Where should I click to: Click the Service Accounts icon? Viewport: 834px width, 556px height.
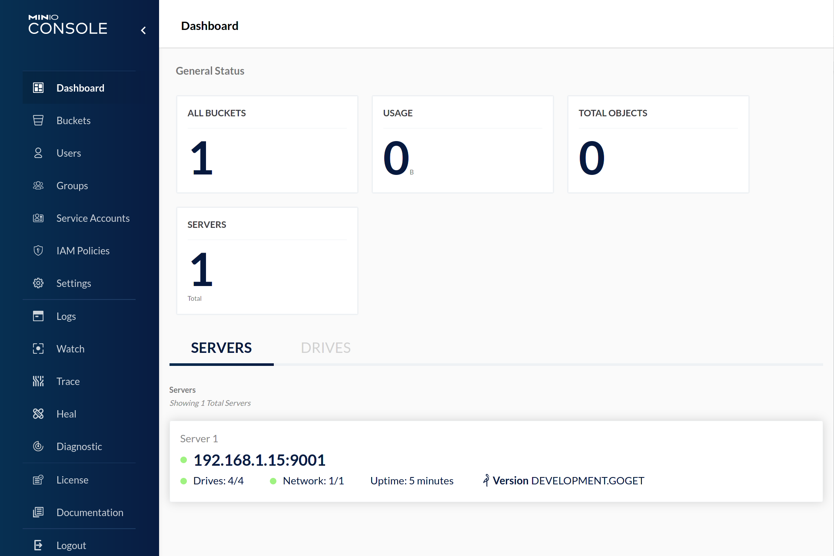(x=38, y=218)
